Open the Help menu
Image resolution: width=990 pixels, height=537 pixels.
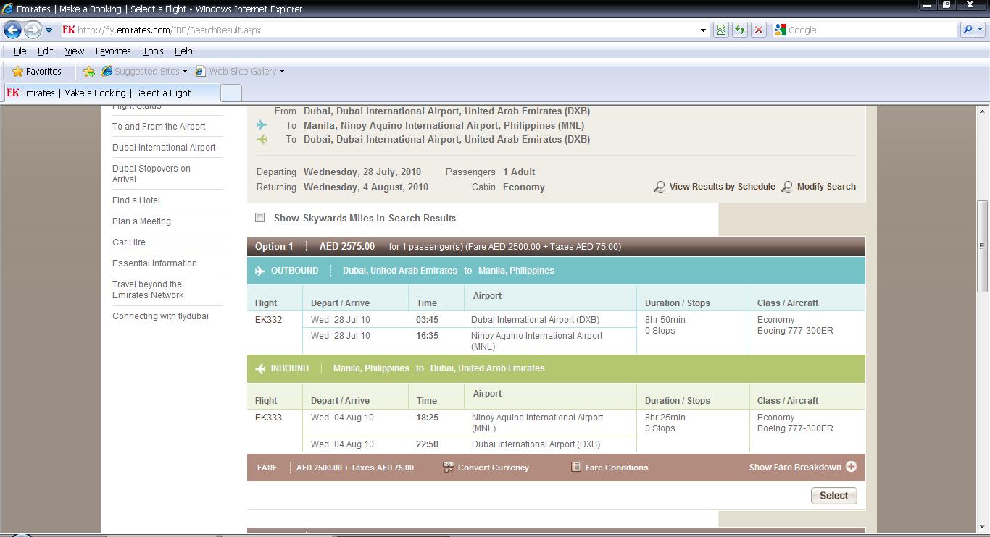pos(183,51)
